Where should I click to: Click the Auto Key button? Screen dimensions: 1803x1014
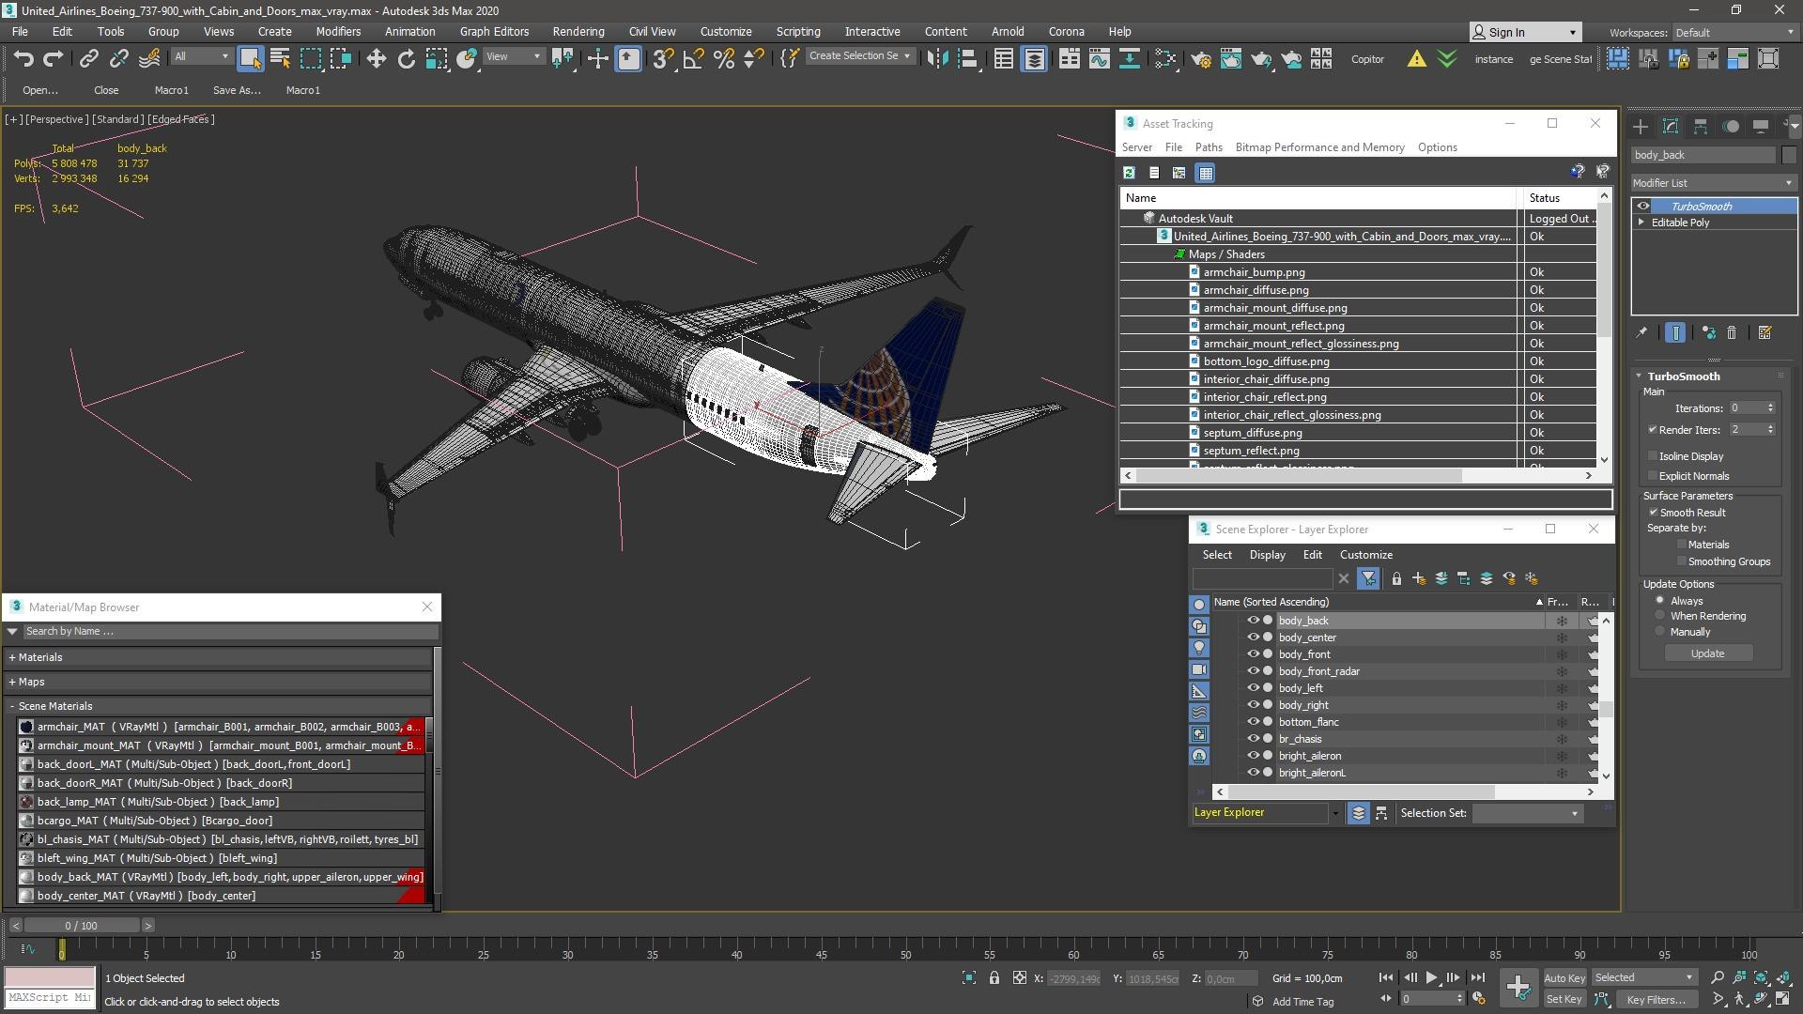tap(1564, 978)
